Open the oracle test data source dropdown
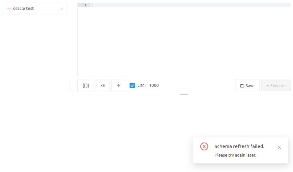The width and height of the screenshot is (293, 172). (x=35, y=9)
